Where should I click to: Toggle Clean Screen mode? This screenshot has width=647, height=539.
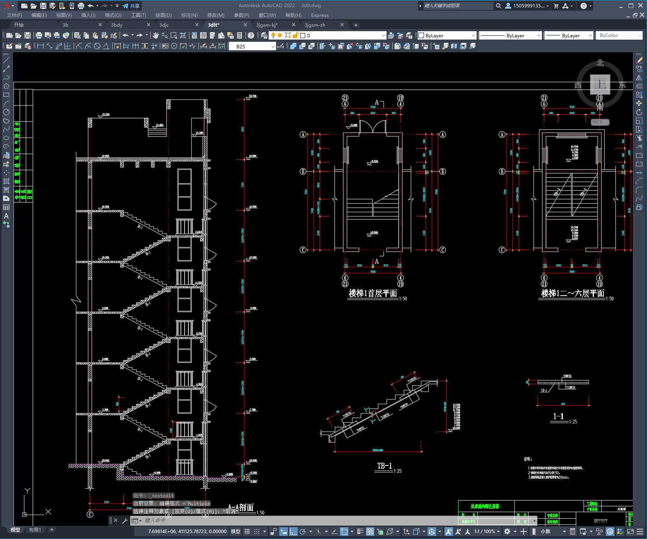coord(630,532)
